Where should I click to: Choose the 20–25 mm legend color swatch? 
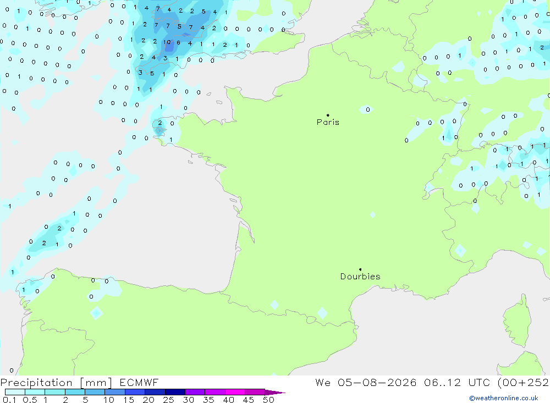click(x=155, y=392)
